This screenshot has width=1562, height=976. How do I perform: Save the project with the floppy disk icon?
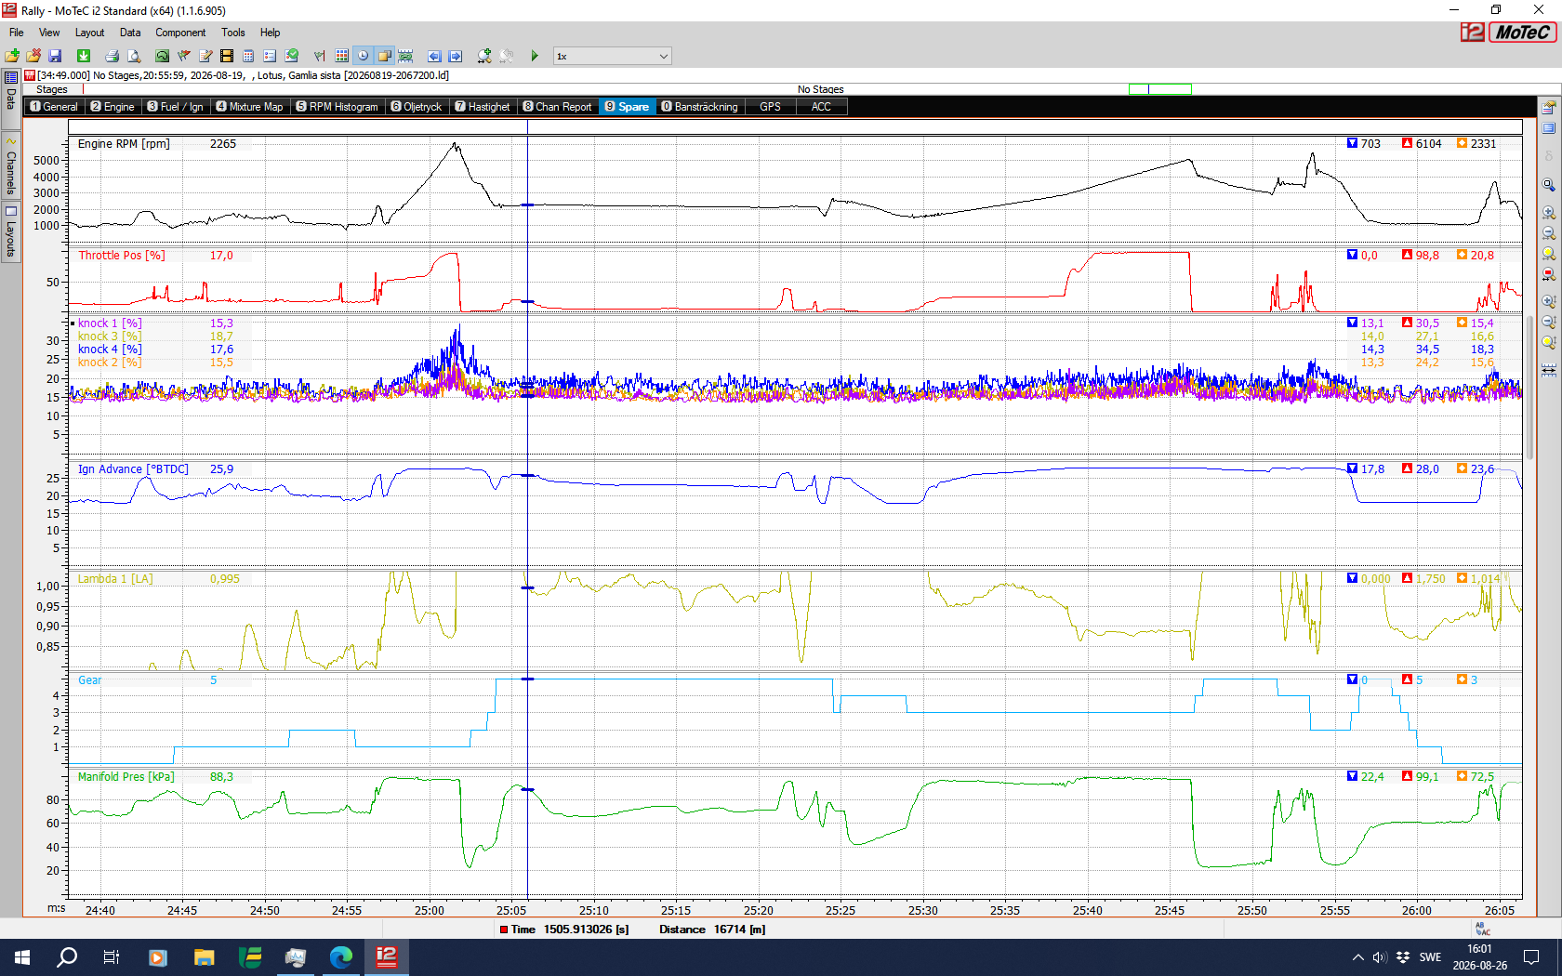pyautogui.click(x=55, y=56)
